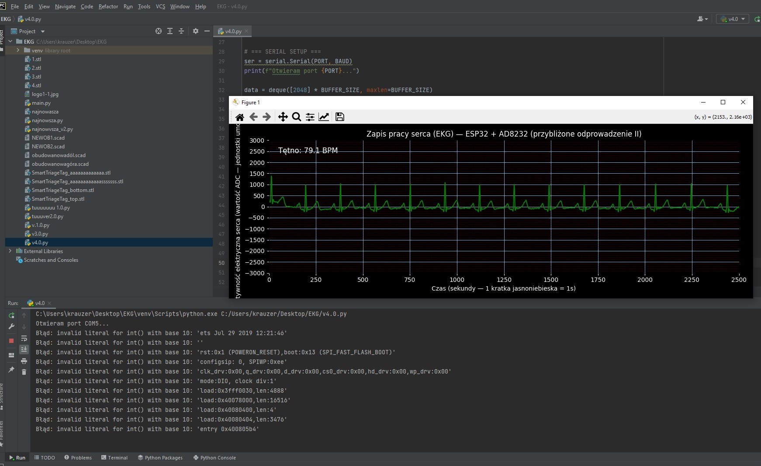Select the Run tool window button
The image size is (761, 466).
[x=17, y=458]
